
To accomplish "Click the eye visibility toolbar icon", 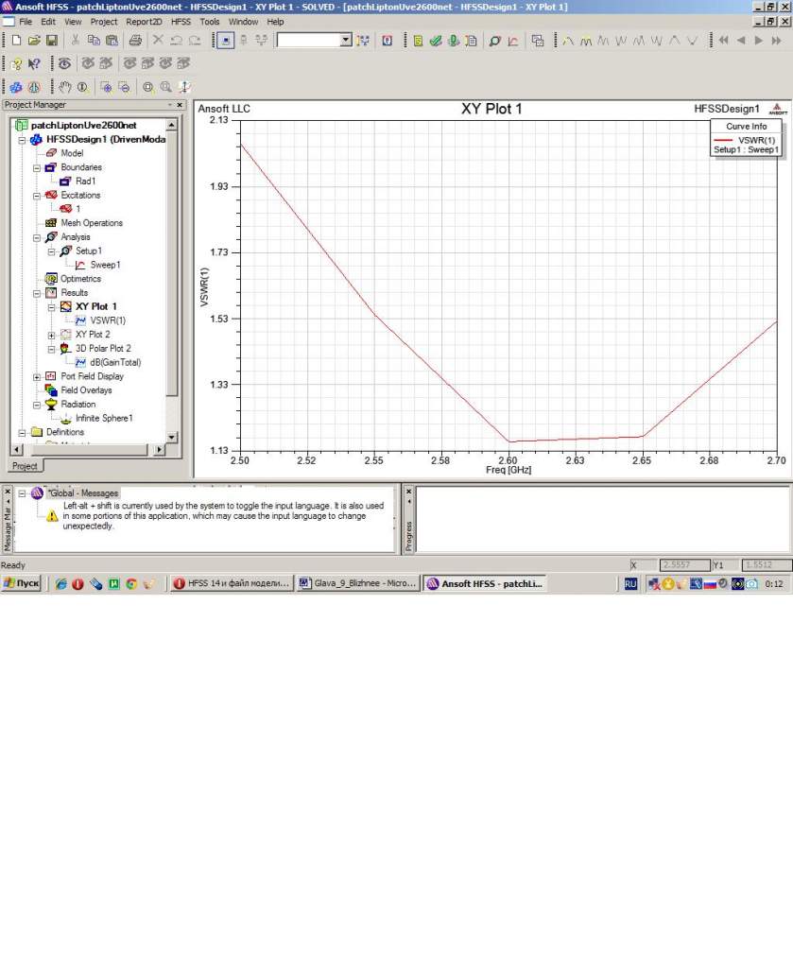I will coord(64,63).
